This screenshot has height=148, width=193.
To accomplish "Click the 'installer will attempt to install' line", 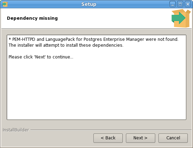I will click(x=66, y=45).
